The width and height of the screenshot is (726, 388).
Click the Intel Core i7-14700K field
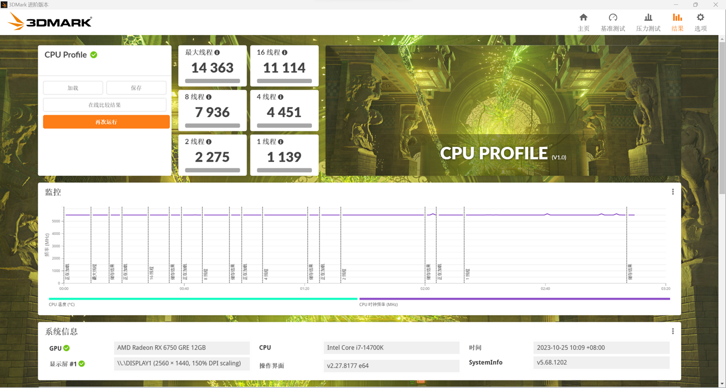pos(391,348)
